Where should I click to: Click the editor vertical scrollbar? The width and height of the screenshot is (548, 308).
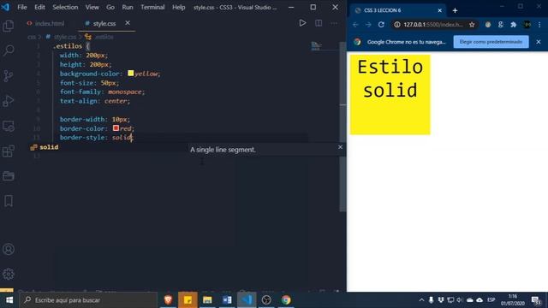pyautogui.click(x=342, y=127)
